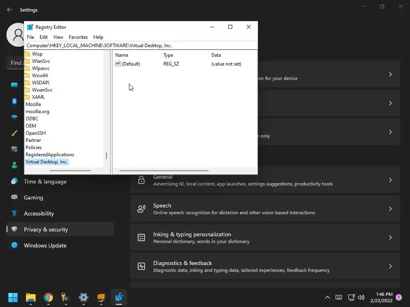410x307 pixels.
Task: Click the Wlpasvc folder icon
Action: (x=28, y=68)
